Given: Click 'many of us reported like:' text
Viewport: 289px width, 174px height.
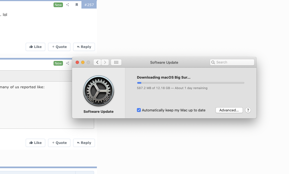Looking at the screenshot, I should click(22, 87).
